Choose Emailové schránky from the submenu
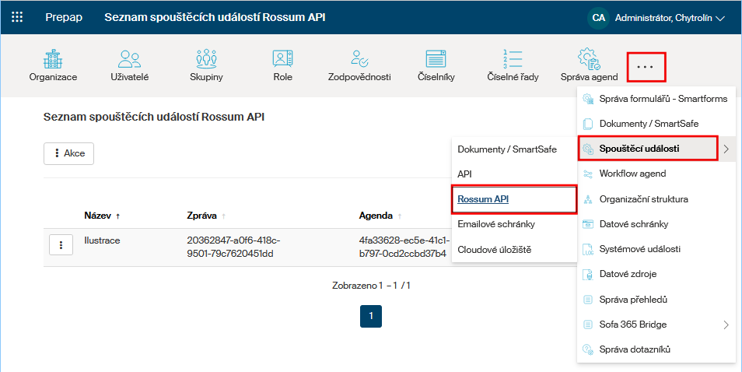The width and height of the screenshot is (742, 372). 495,224
